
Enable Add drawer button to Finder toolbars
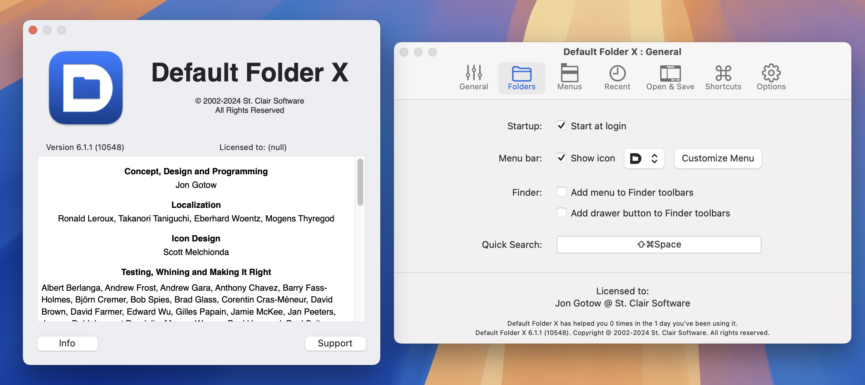tap(562, 213)
